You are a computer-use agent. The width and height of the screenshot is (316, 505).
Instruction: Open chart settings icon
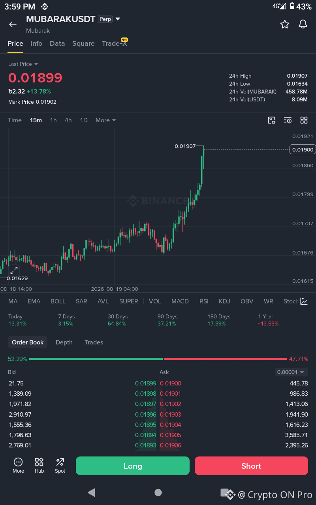[288, 120]
